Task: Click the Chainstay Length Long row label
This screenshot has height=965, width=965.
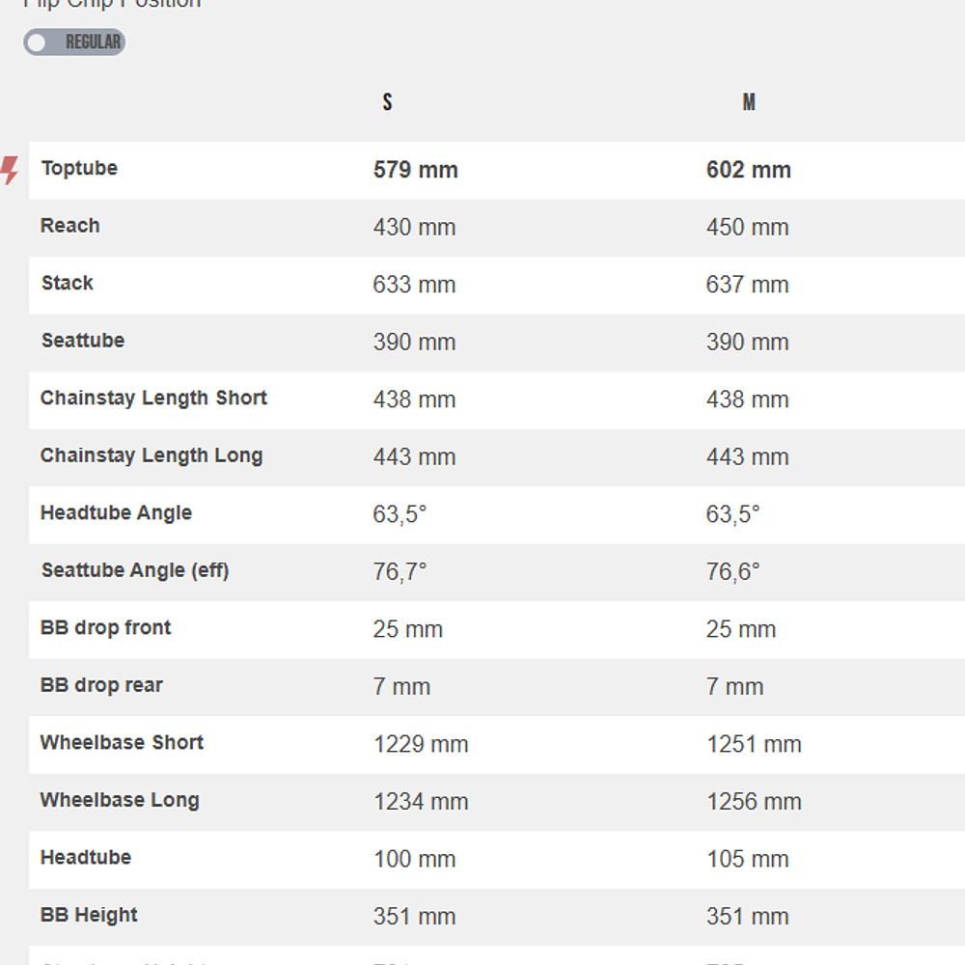Action: (x=152, y=455)
